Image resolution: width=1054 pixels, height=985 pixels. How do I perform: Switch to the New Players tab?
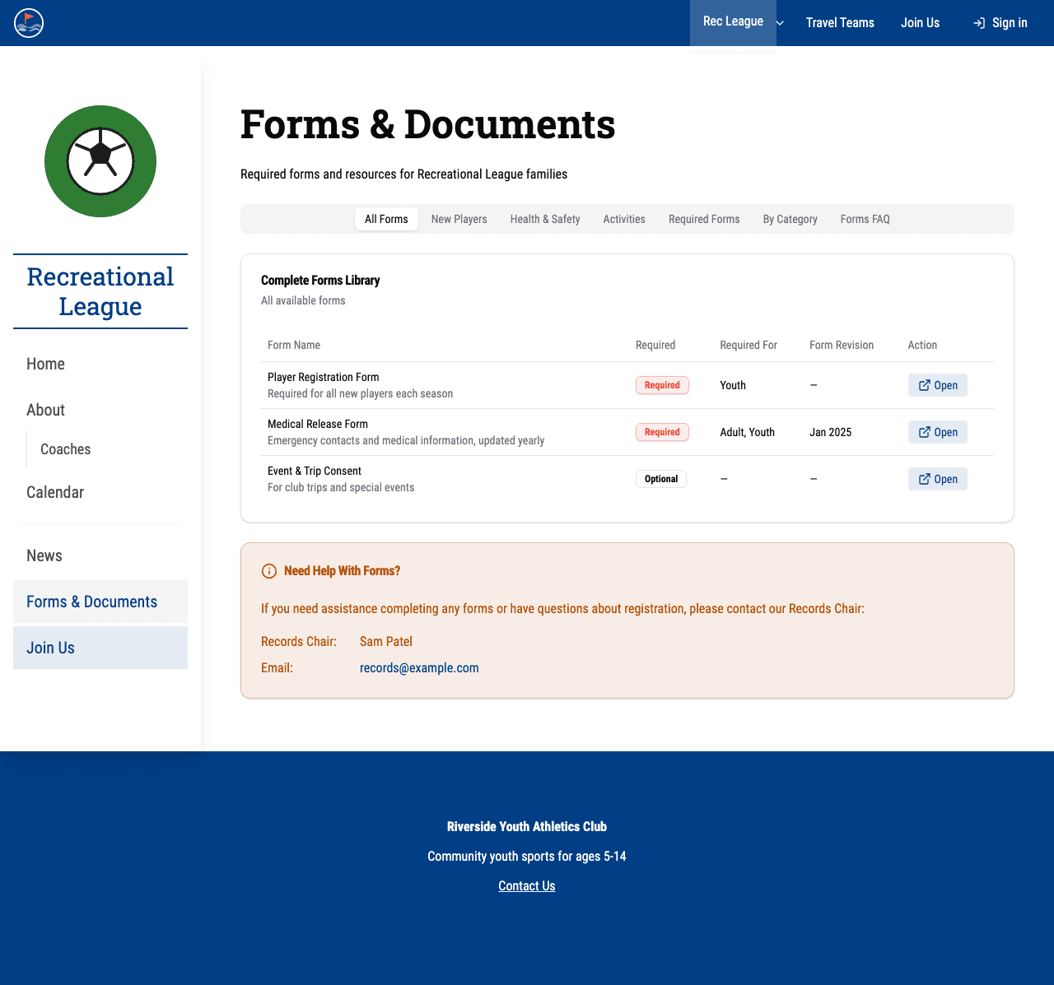coord(459,219)
